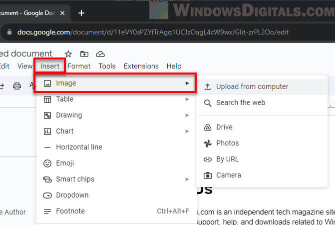Viewport: 335px width, 225px height.
Task: Expand the Chart submenu arrow
Action: [187, 131]
